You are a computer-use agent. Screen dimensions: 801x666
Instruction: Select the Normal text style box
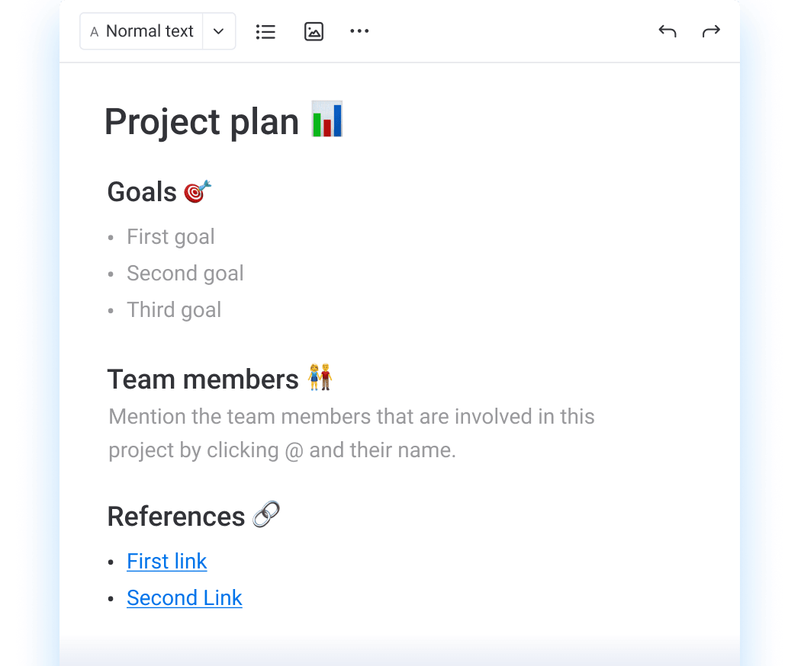(142, 31)
